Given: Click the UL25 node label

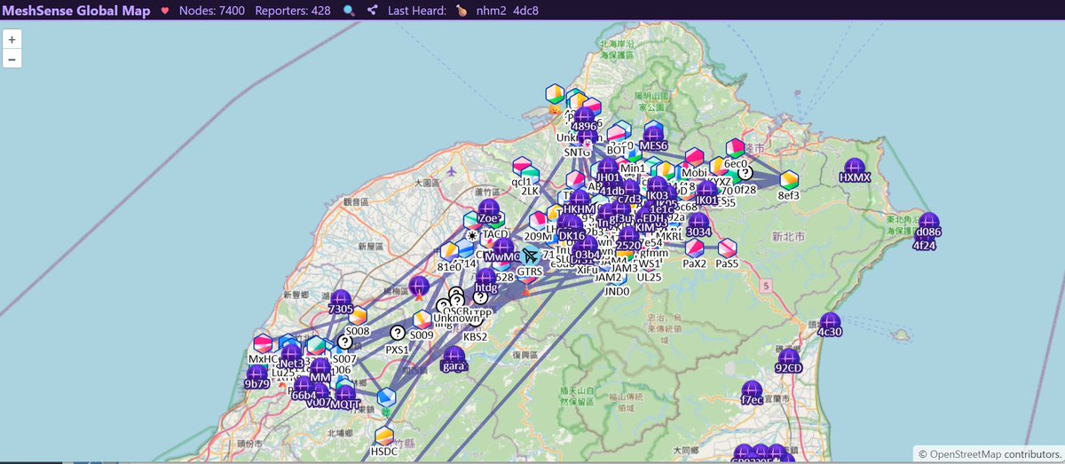Looking at the screenshot, I should [x=650, y=277].
